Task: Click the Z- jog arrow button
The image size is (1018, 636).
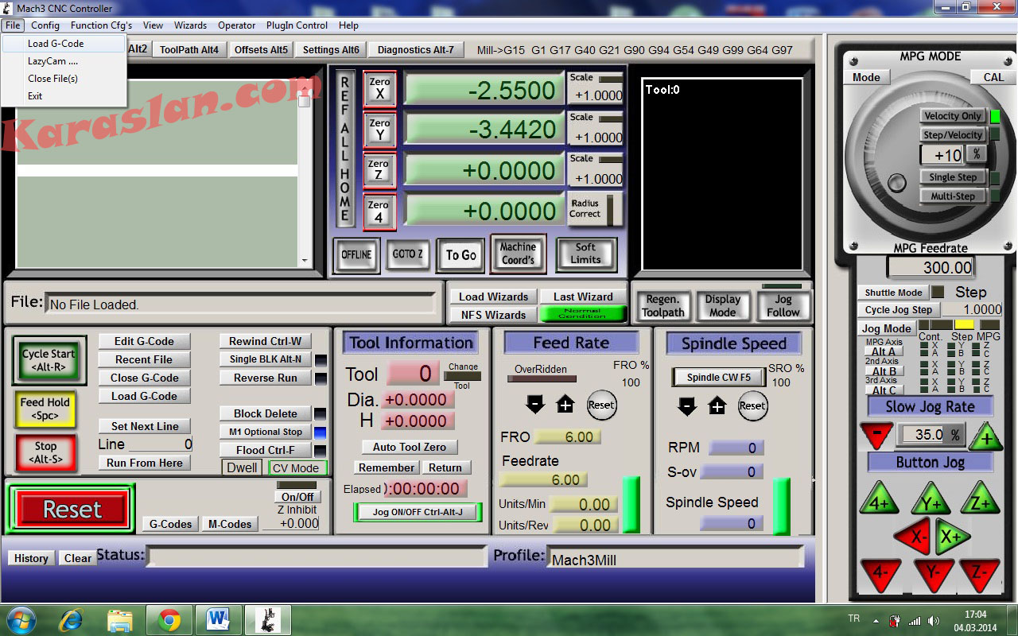Action: point(980,574)
